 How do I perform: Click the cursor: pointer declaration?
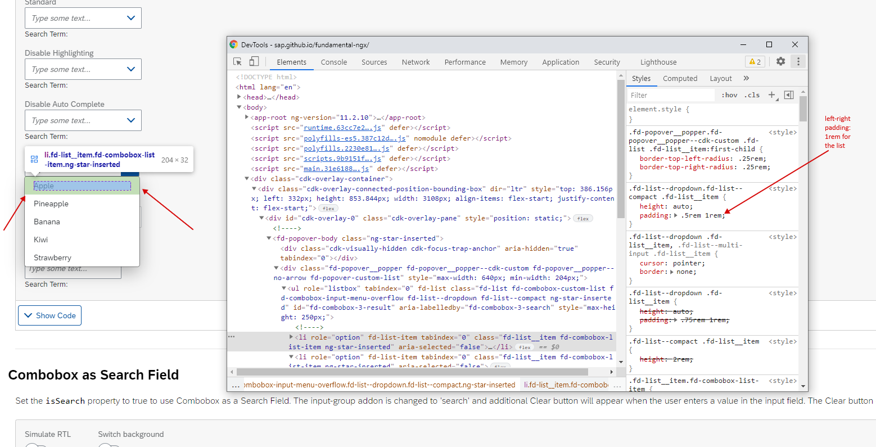[672, 263]
